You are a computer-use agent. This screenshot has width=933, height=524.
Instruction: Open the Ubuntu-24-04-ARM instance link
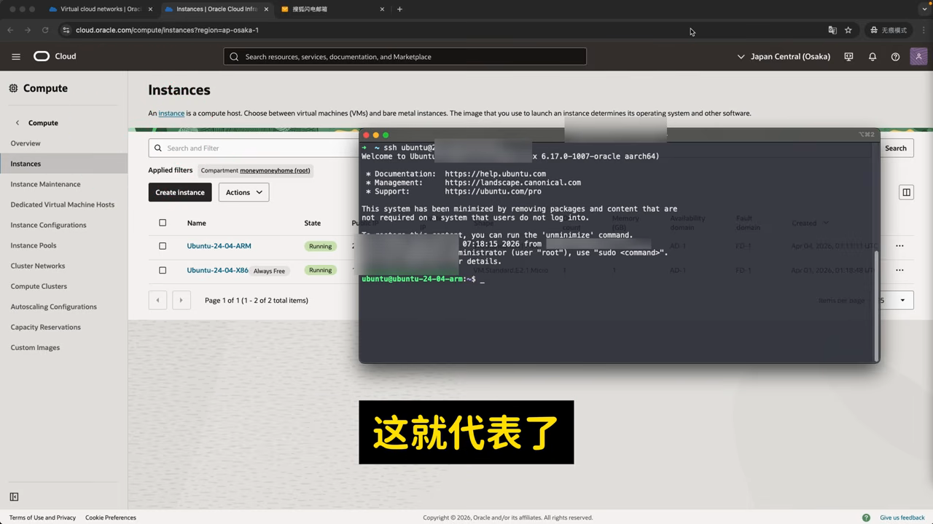click(x=219, y=246)
